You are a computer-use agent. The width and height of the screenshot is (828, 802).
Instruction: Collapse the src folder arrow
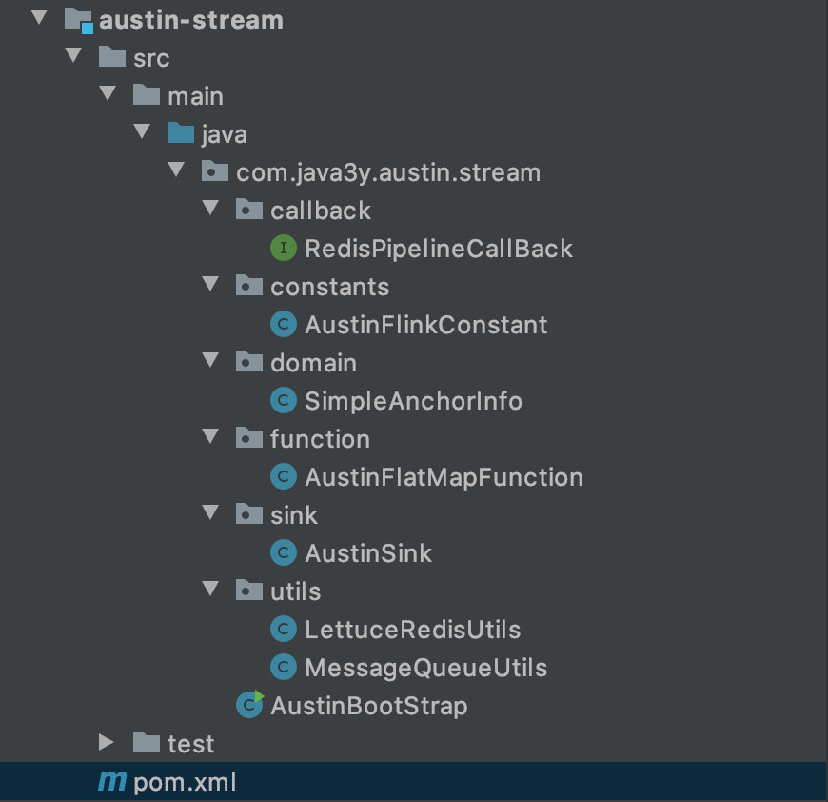point(73,55)
